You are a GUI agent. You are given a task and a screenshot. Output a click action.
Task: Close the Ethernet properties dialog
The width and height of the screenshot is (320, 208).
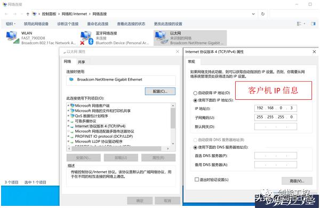click(x=178, y=52)
